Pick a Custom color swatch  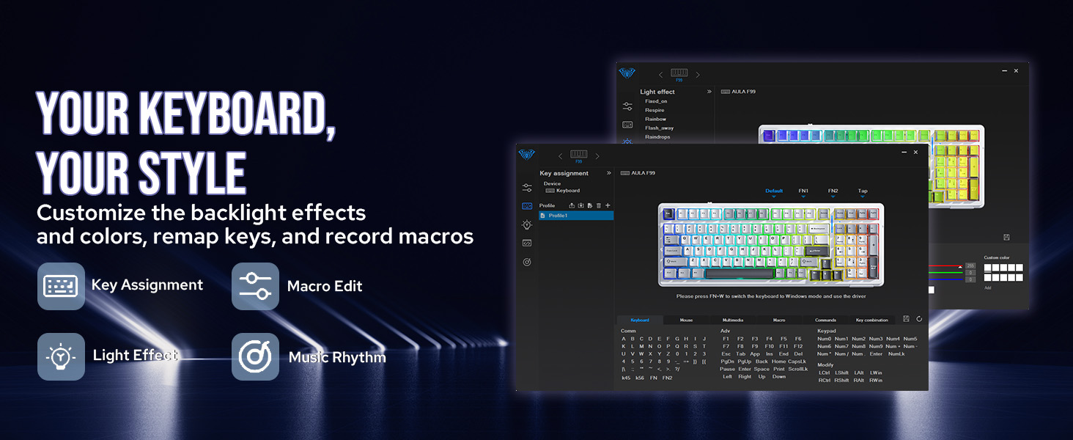(x=987, y=268)
